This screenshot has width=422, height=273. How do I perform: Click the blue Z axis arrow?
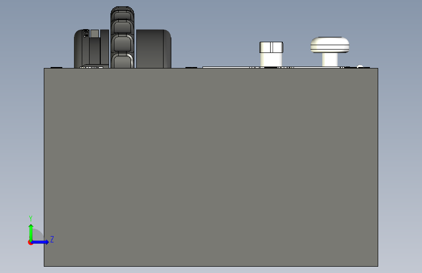(x=40, y=242)
